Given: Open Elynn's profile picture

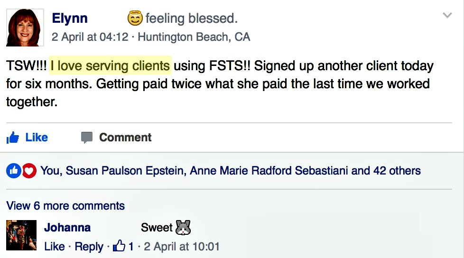Looking at the screenshot, I should 25,28.
